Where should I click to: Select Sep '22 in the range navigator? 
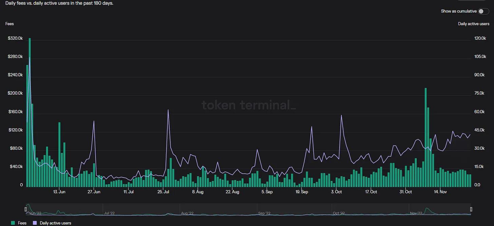click(264, 213)
